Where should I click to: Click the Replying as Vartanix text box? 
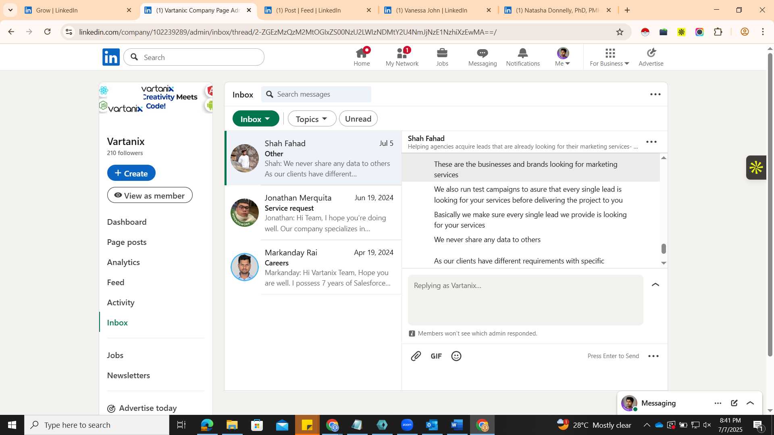[525, 300]
